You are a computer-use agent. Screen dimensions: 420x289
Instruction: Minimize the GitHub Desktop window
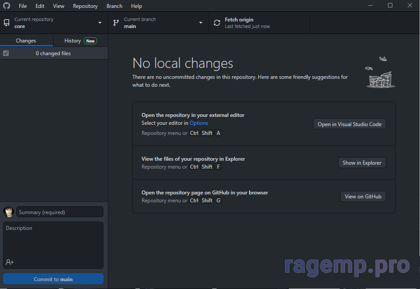370,5
